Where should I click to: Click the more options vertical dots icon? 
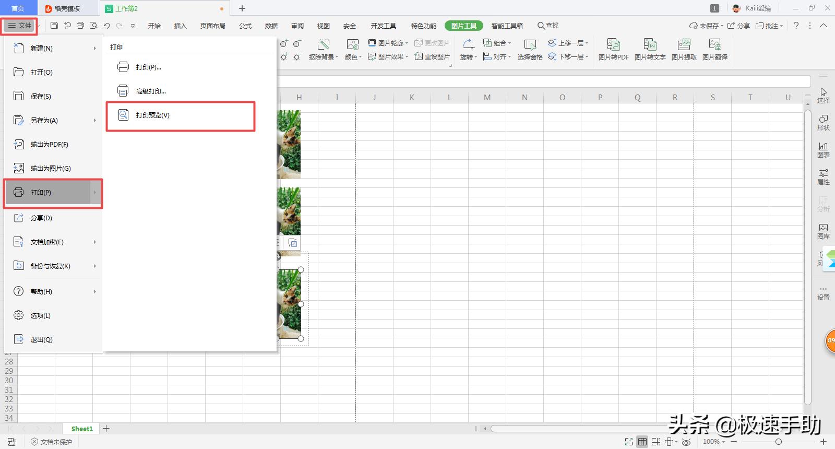pyautogui.click(x=810, y=26)
